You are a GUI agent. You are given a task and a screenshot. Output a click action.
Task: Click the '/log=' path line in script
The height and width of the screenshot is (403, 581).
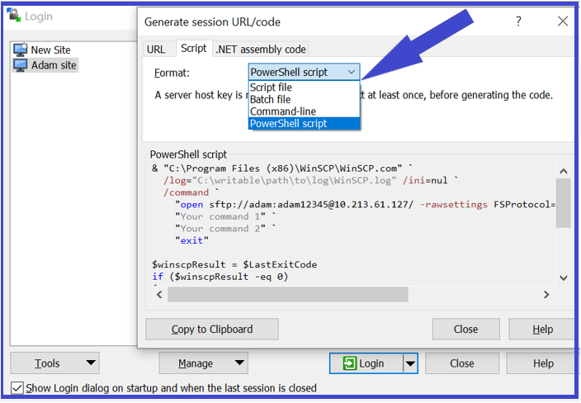pyautogui.click(x=310, y=181)
